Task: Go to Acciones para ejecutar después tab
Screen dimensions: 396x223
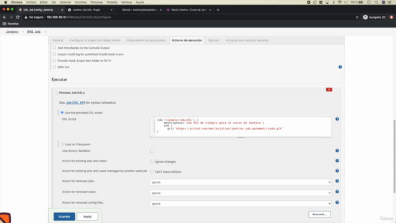Action: (x=247, y=40)
